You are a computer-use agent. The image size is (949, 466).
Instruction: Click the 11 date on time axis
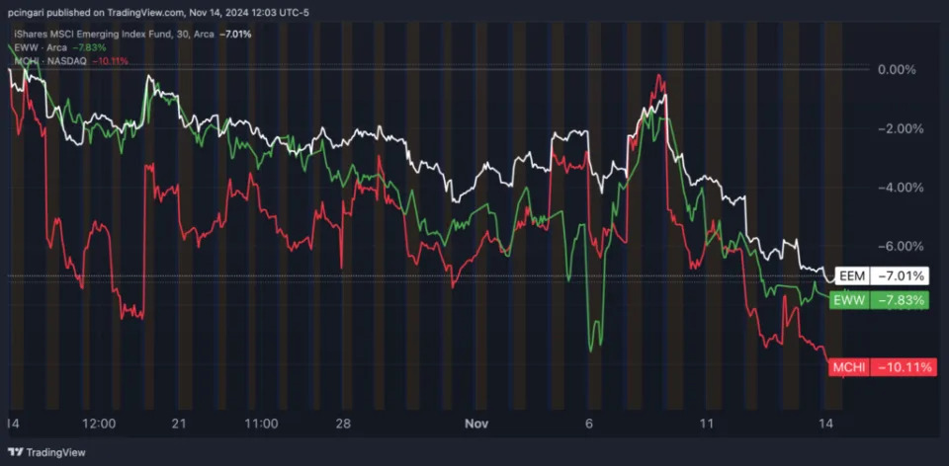[706, 424]
